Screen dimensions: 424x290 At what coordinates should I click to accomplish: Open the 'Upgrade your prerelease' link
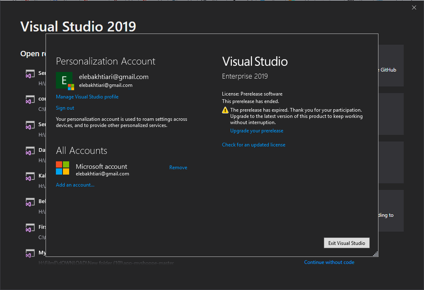pyautogui.click(x=257, y=131)
